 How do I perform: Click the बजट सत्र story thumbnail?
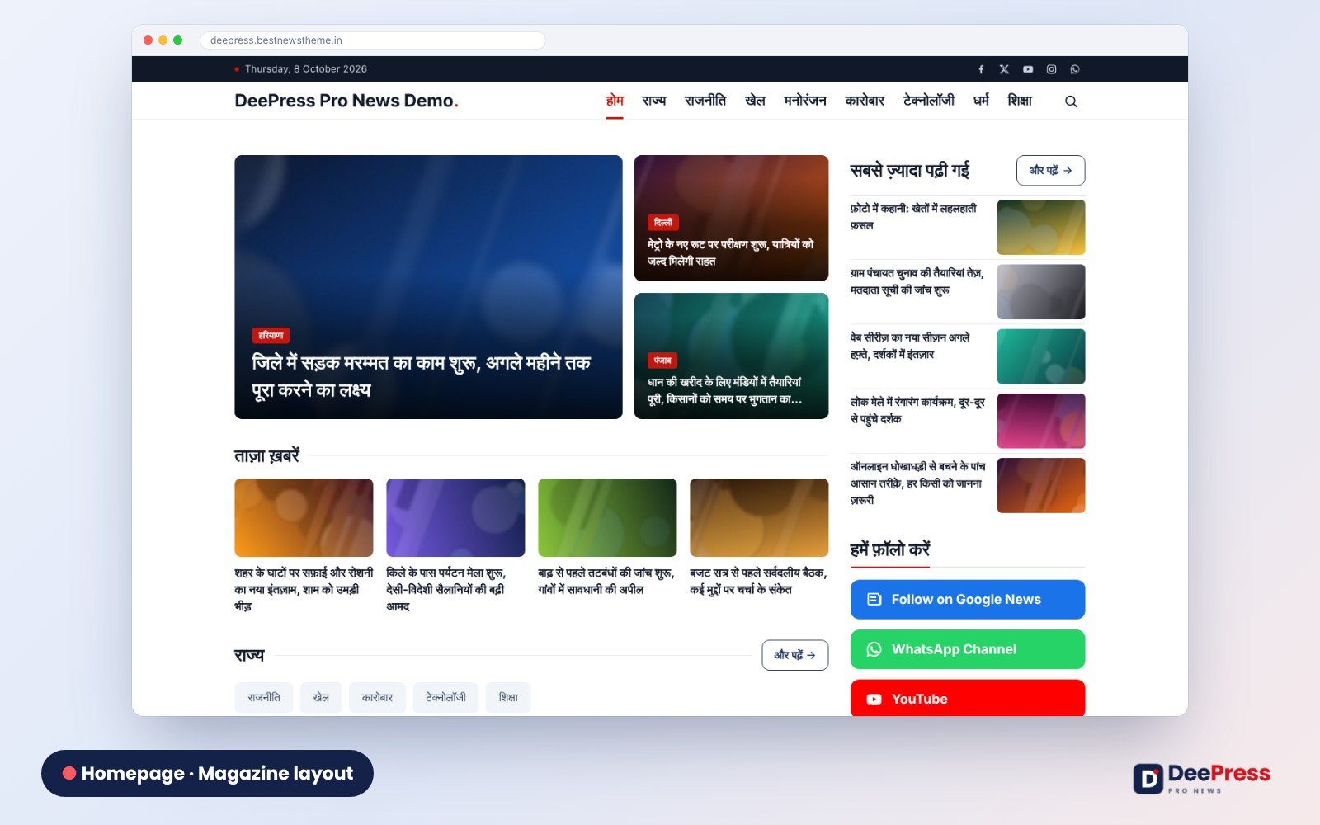pos(759,517)
